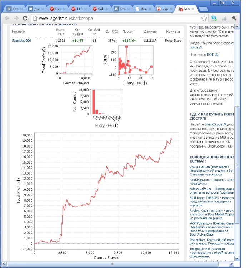Bookmark the page with the star icon

point(204,18)
